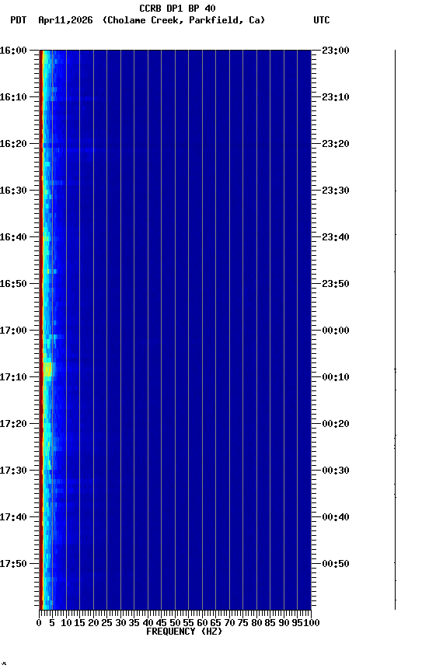
Task: Click the 17:10 PDT time label
Action: (x=13, y=377)
